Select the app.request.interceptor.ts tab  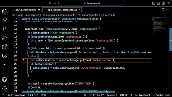pyautogui.click(x=62, y=10)
